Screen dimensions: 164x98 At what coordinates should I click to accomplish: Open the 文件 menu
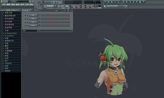click(x=4, y=4)
